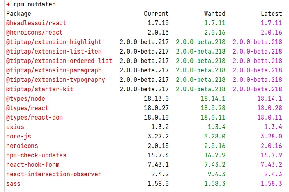The width and height of the screenshot is (289, 192).
Task: Select the @tiptap/starter-kit package name
Action: pos(40,89)
